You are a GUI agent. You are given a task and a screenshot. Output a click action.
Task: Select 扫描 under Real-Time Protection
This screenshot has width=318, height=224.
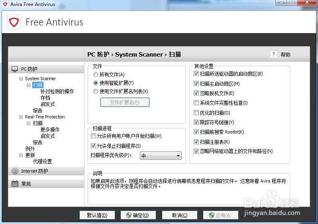(38, 123)
